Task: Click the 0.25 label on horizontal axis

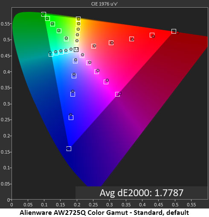Action: pos(93,205)
